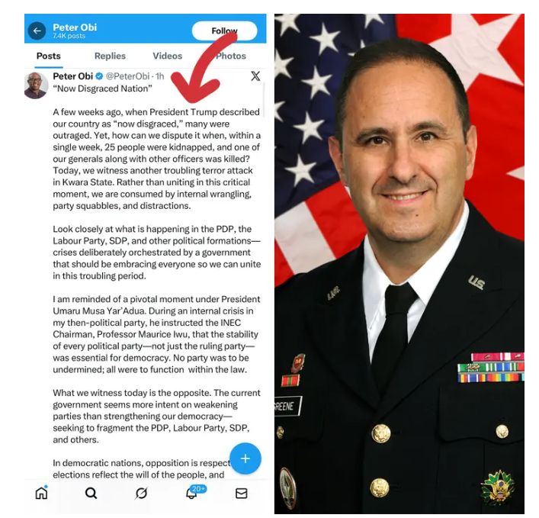Image resolution: width=539 pixels, height=518 pixels.
Task: Select the Photos tab
Action: point(231,56)
